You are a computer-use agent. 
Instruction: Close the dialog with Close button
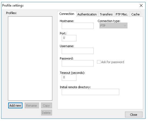point(134,115)
